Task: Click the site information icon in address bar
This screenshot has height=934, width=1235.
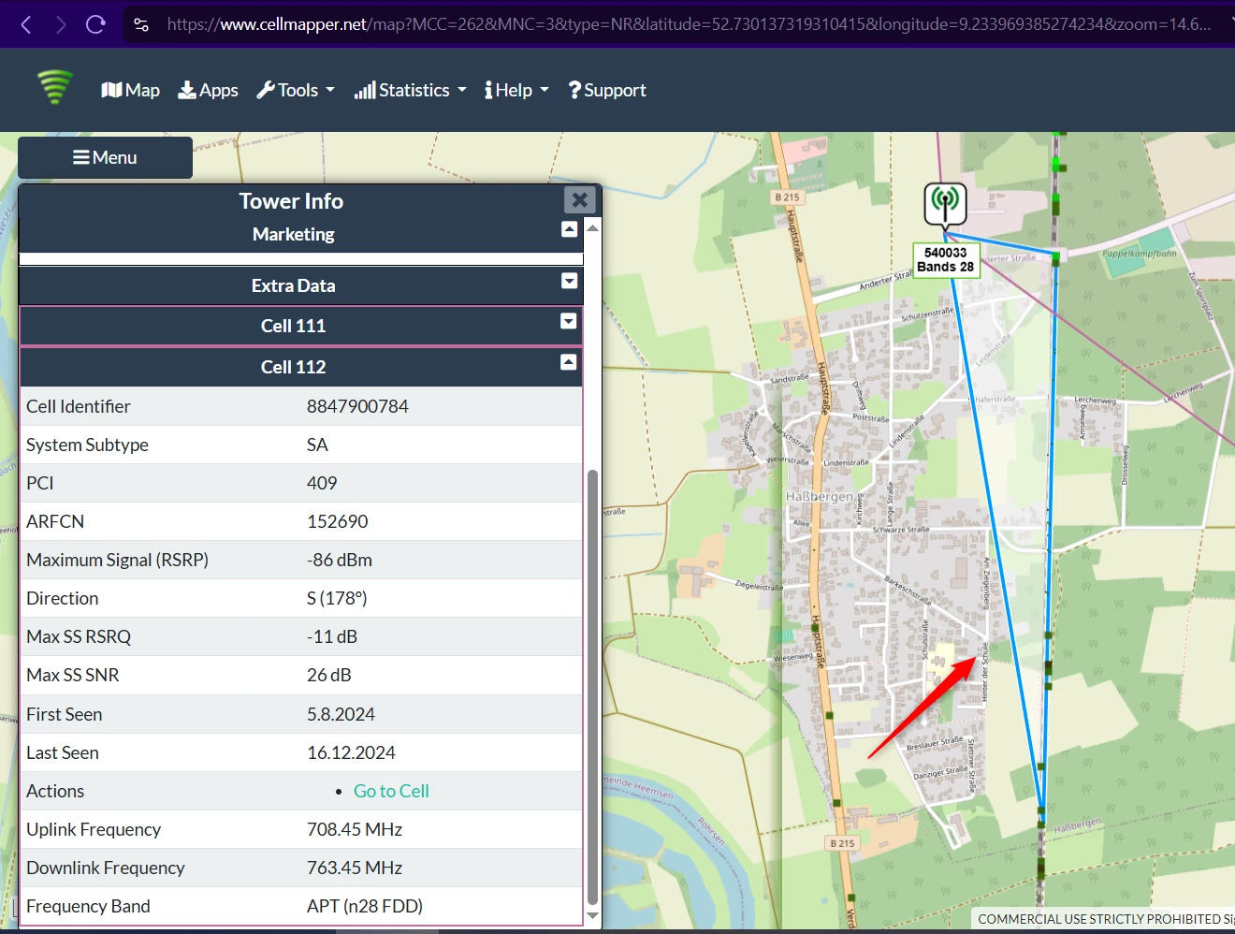Action: (141, 24)
